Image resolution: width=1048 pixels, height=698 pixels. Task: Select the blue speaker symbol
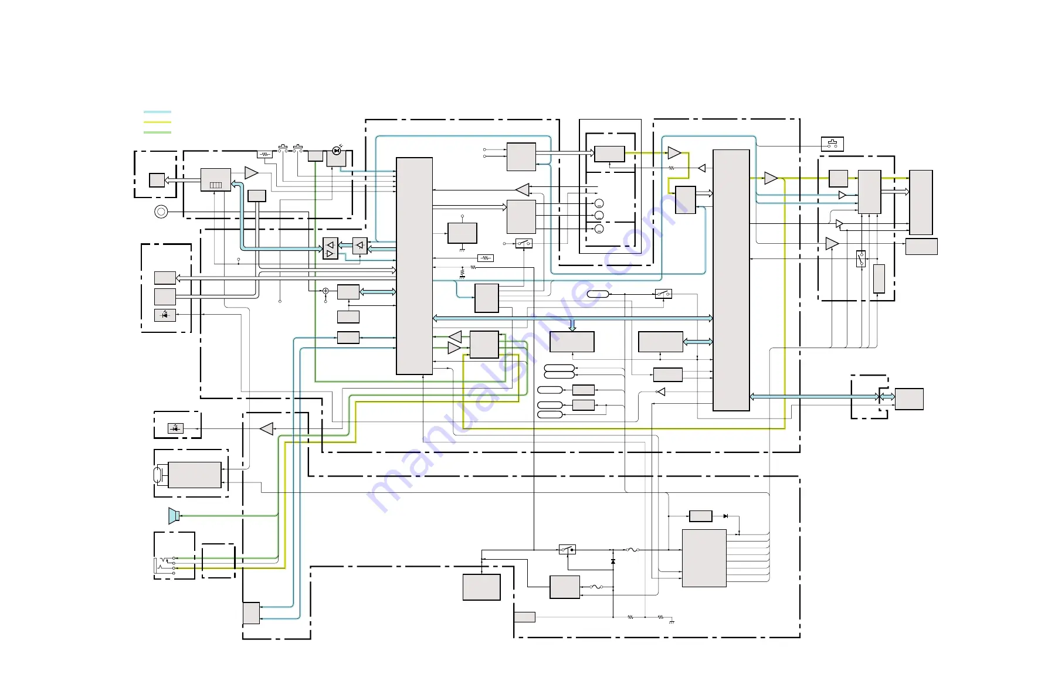click(x=173, y=516)
